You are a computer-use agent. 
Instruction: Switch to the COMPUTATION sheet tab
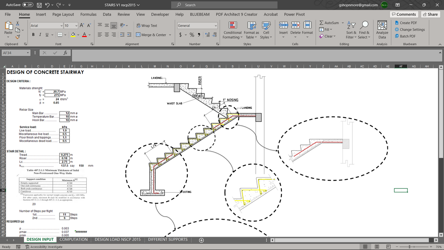[74, 240]
